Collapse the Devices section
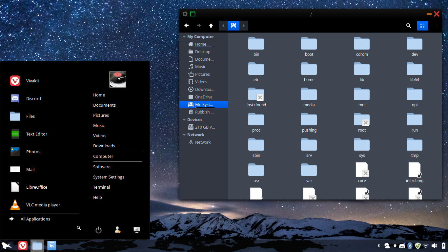 tap(184, 120)
